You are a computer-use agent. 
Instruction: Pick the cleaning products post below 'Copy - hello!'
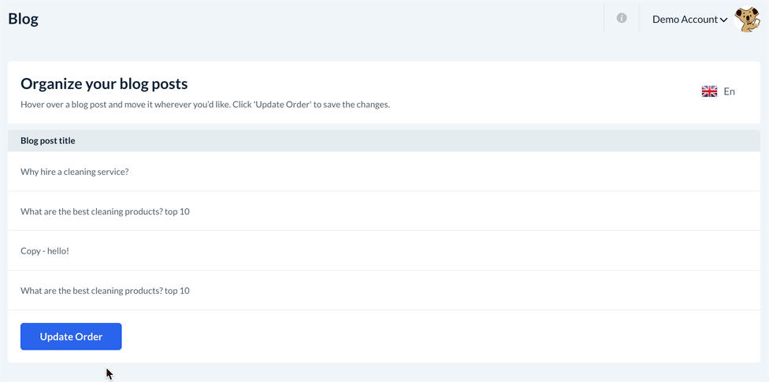(105, 291)
